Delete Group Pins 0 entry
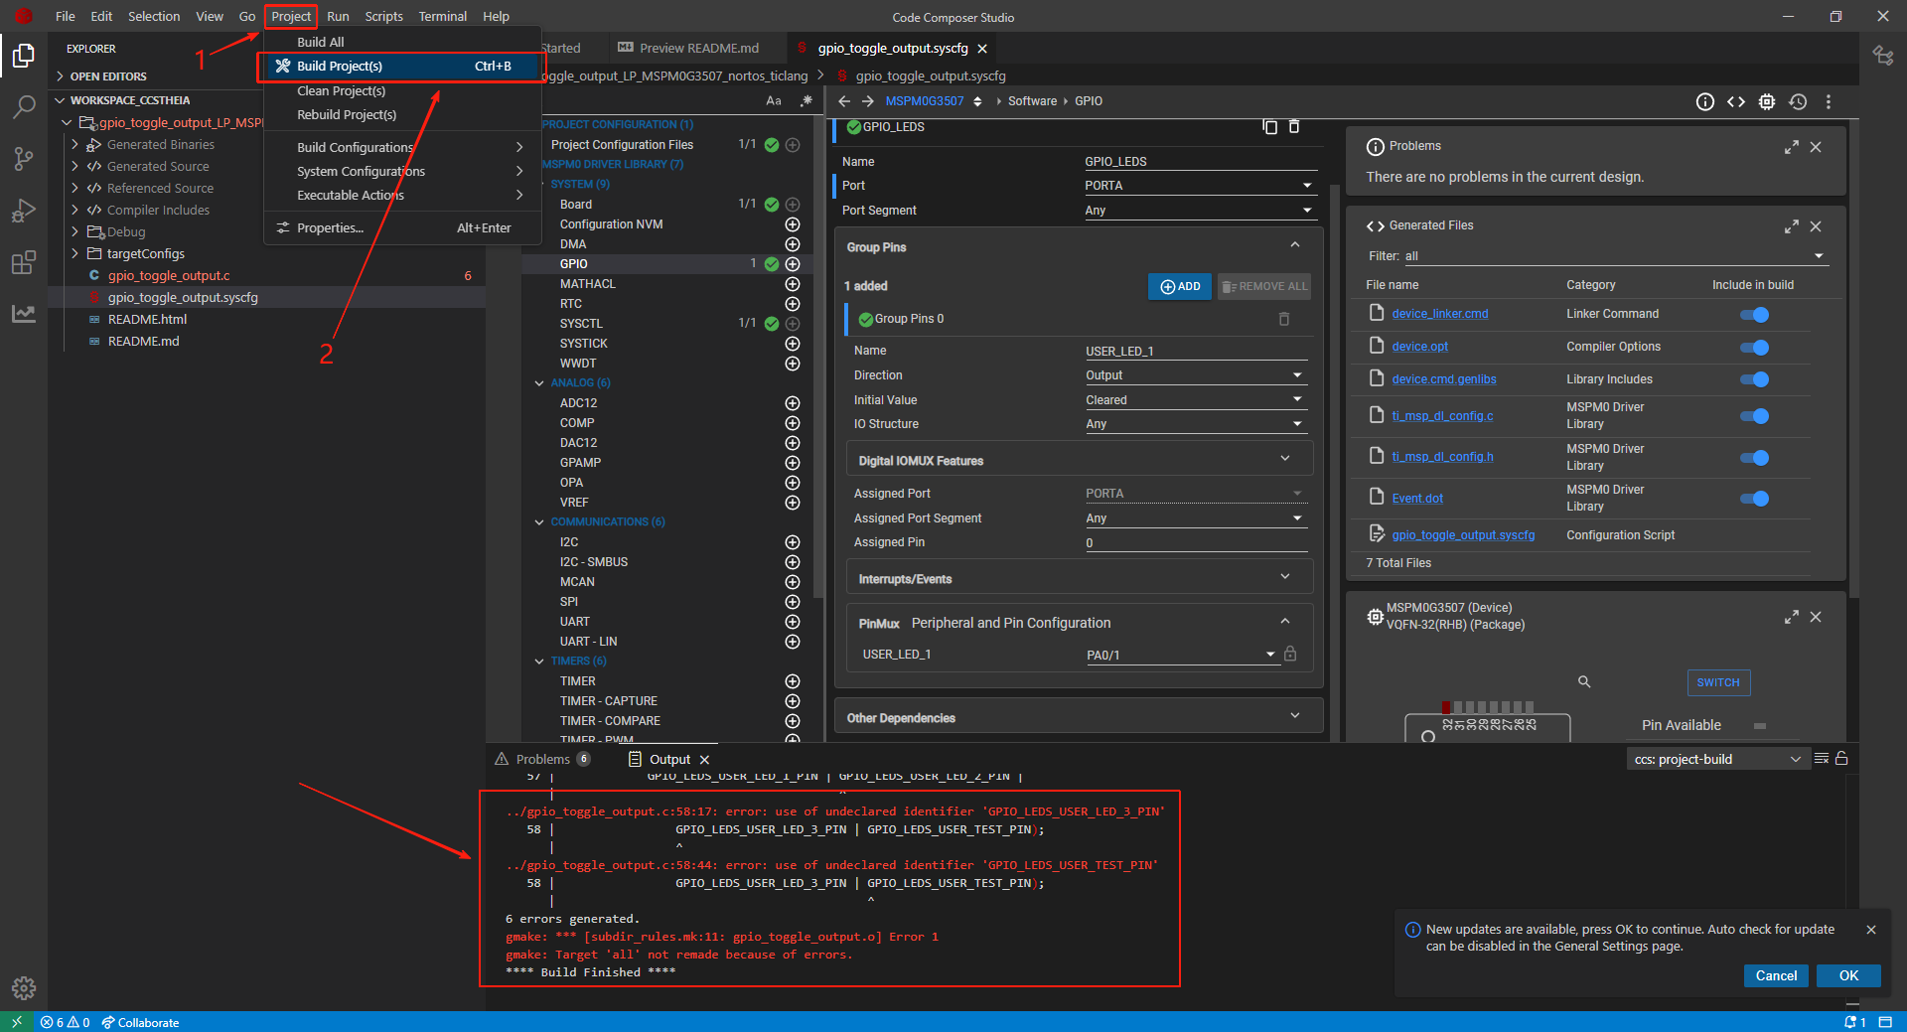Image resolution: width=1907 pixels, height=1032 pixels. point(1284,319)
